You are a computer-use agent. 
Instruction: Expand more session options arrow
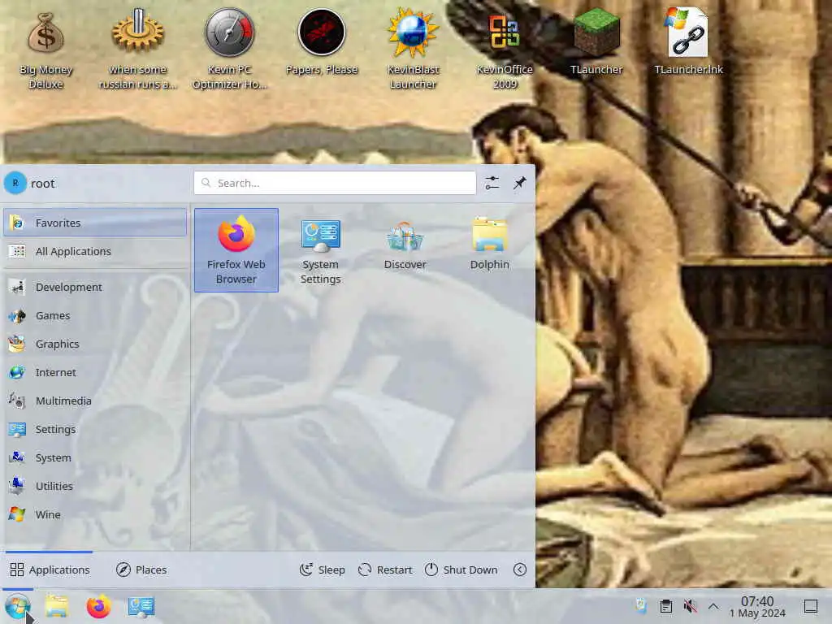[x=520, y=570]
